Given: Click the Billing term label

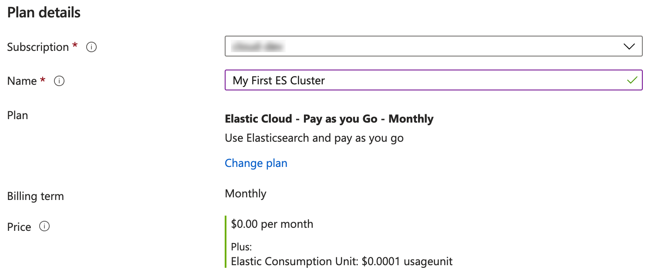Looking at the screenshot, I should point(36,196).
